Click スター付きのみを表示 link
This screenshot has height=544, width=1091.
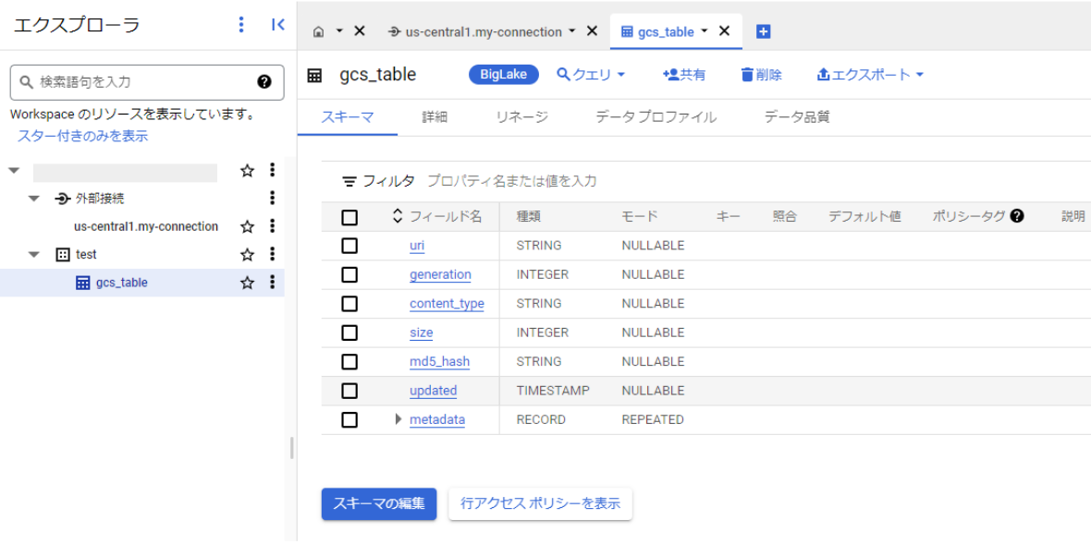[83, 136]
